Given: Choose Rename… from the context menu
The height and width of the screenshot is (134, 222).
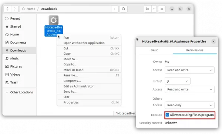Looking at the screenshot, I should coord(89,75).
